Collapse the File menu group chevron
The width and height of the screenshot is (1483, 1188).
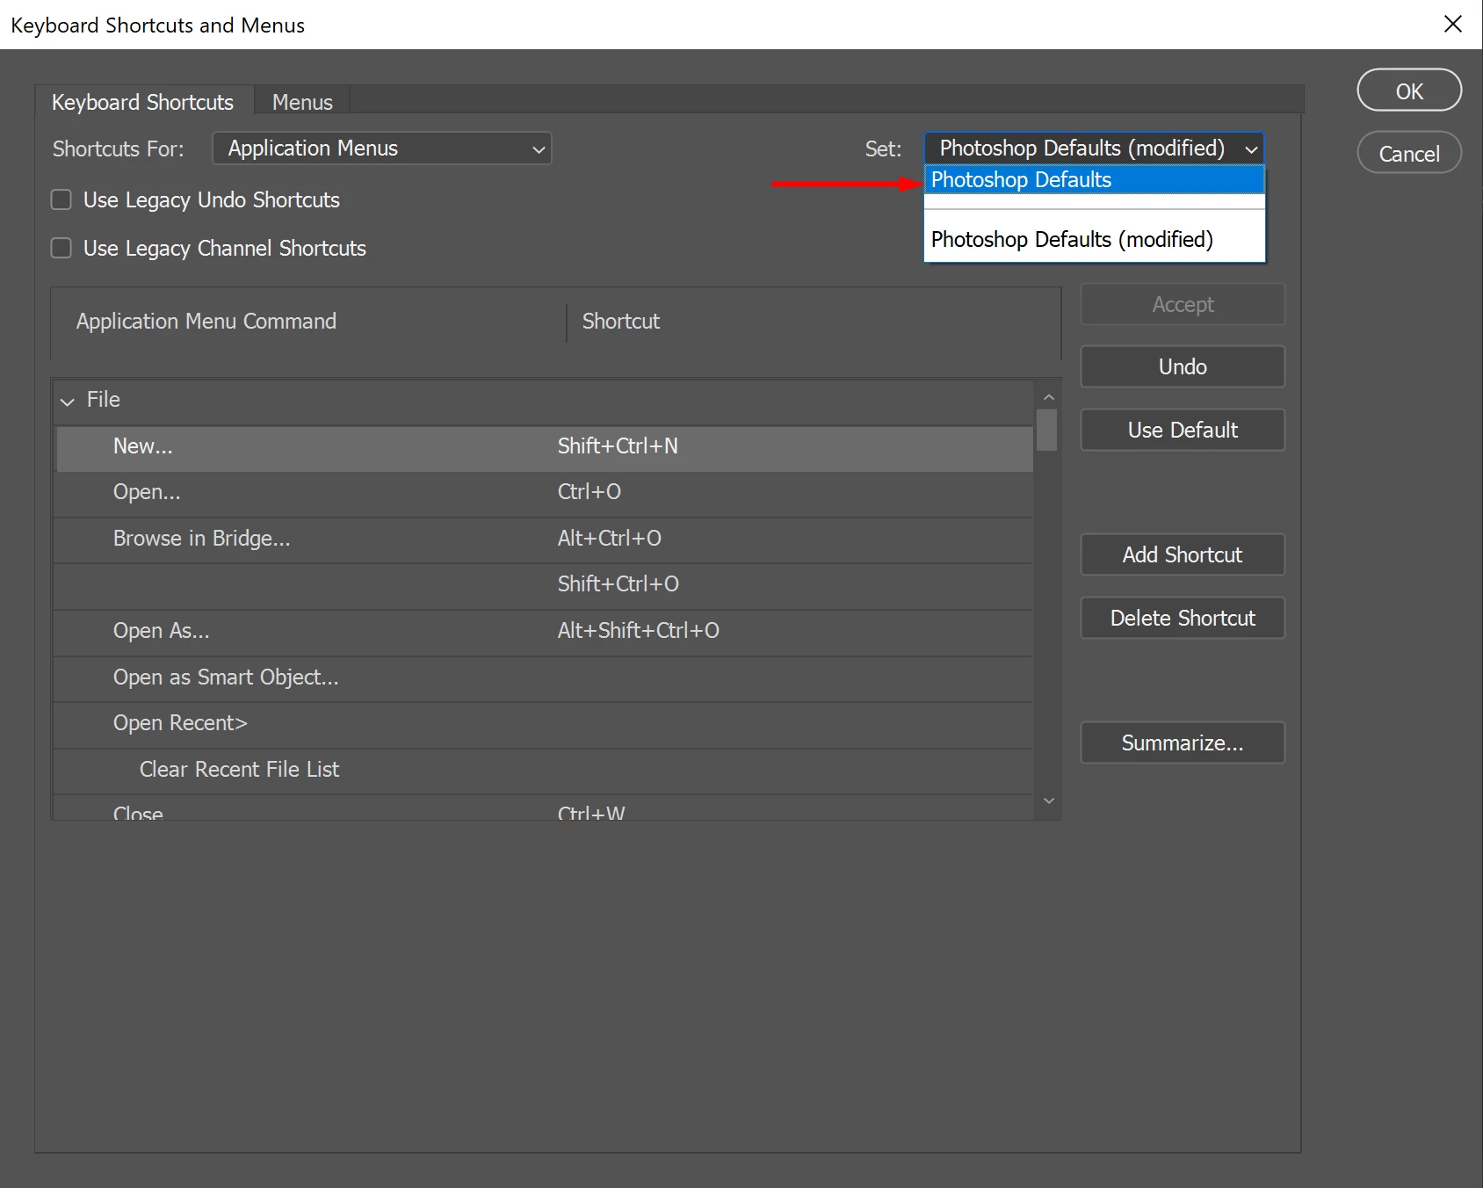pyautogui.click(x=68, y=401)
